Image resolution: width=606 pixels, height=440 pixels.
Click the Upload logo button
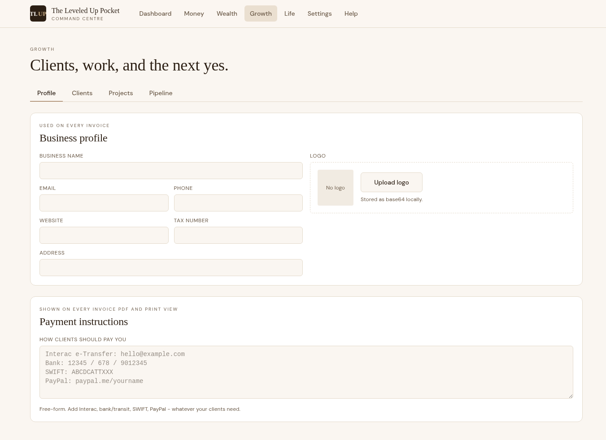pos(392,182)
